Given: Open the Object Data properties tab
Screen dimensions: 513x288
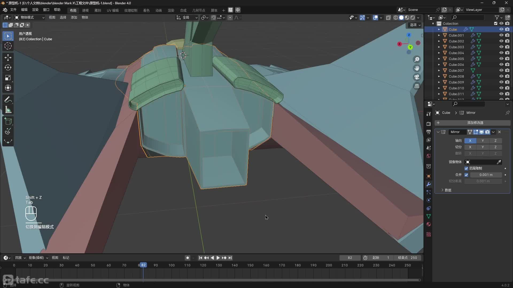Looking at the screenshot, I should (x=429, y=216).
